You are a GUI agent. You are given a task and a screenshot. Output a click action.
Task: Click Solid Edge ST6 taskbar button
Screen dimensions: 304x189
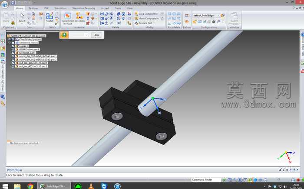[54, 186]
